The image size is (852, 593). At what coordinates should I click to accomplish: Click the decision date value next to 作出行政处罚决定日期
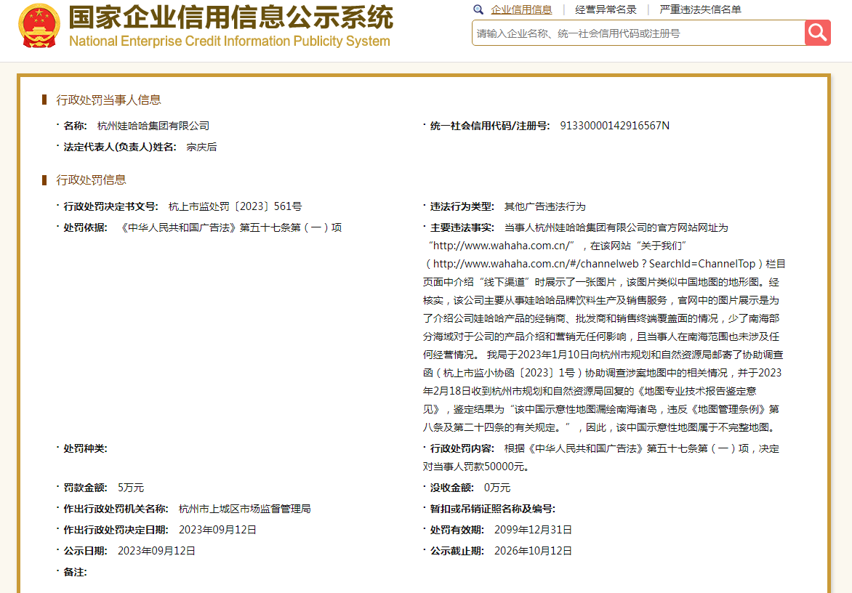pos(217,530)
